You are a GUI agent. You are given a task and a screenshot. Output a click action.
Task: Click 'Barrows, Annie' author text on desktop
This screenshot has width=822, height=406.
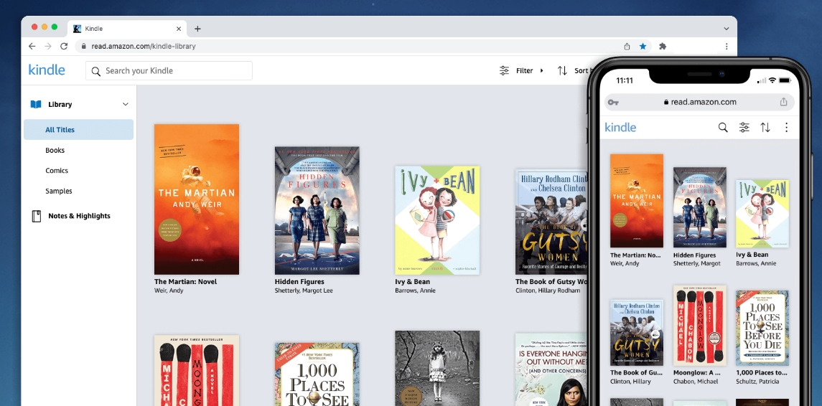click(x=415, y=291)
